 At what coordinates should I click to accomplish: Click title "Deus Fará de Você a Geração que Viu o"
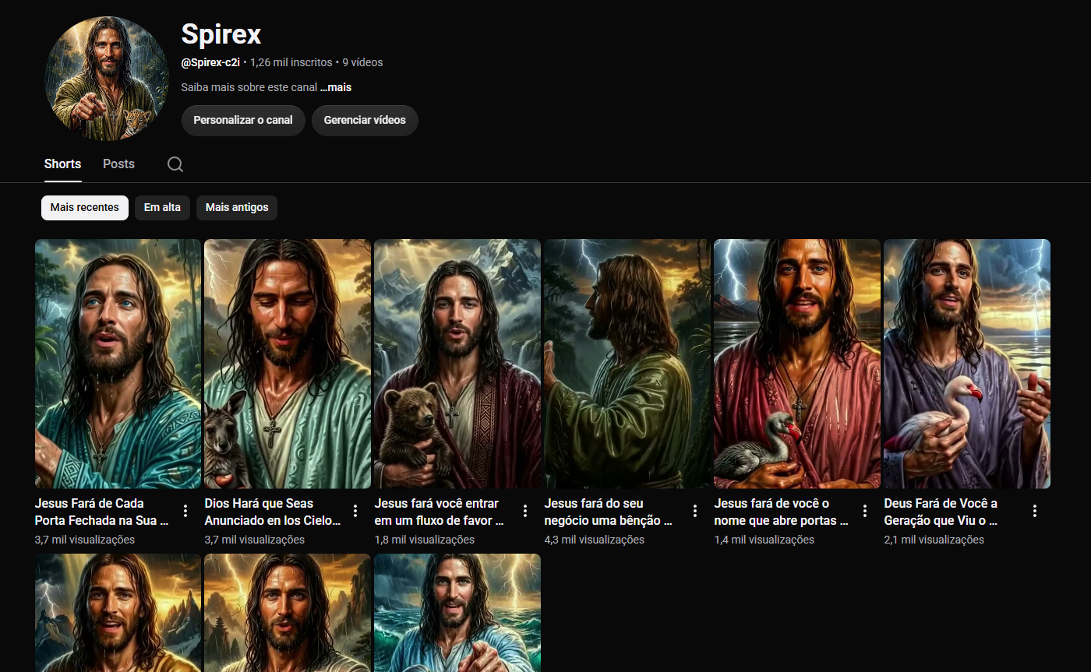point(941,512)
